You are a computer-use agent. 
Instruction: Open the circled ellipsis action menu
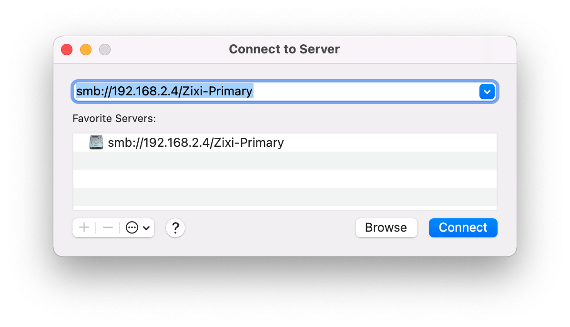[132, 228]
